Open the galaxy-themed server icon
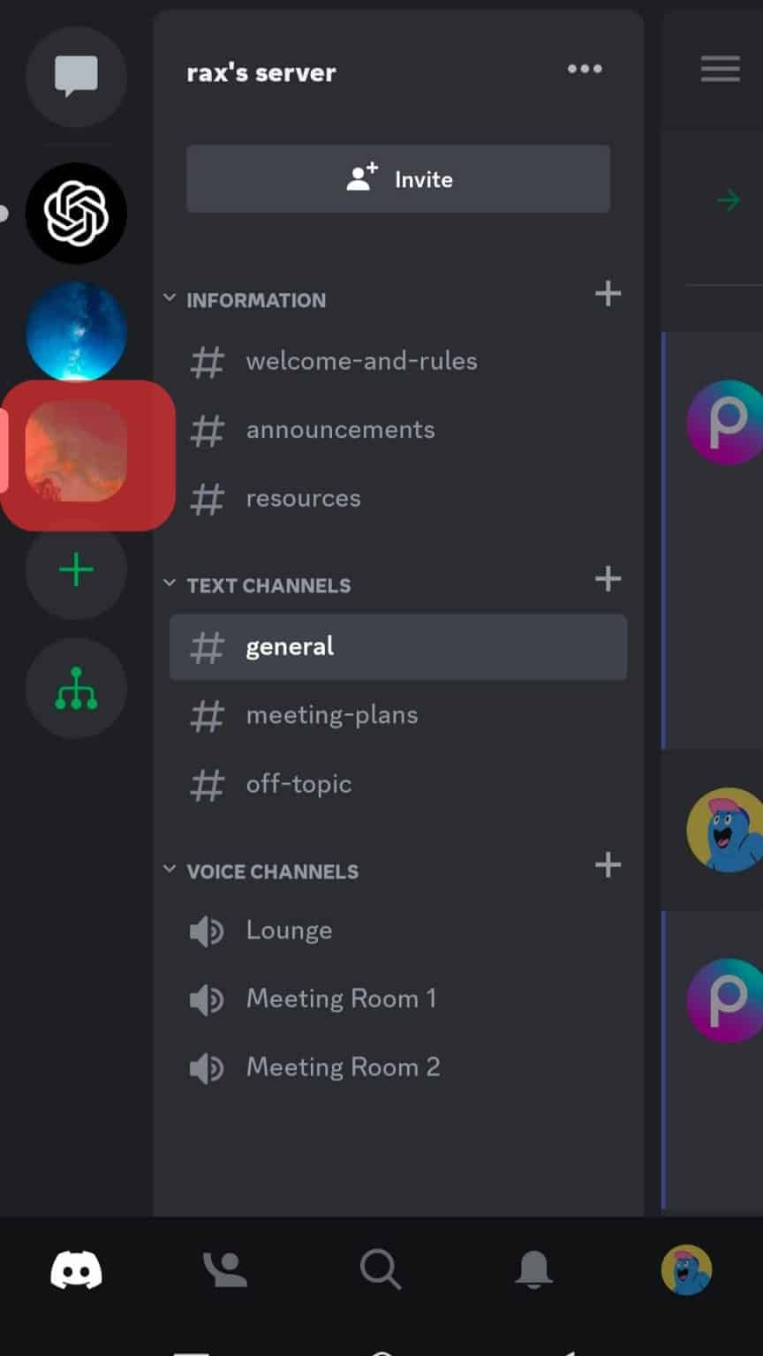Screen dimensions: 763x1356 coord(76,331)
